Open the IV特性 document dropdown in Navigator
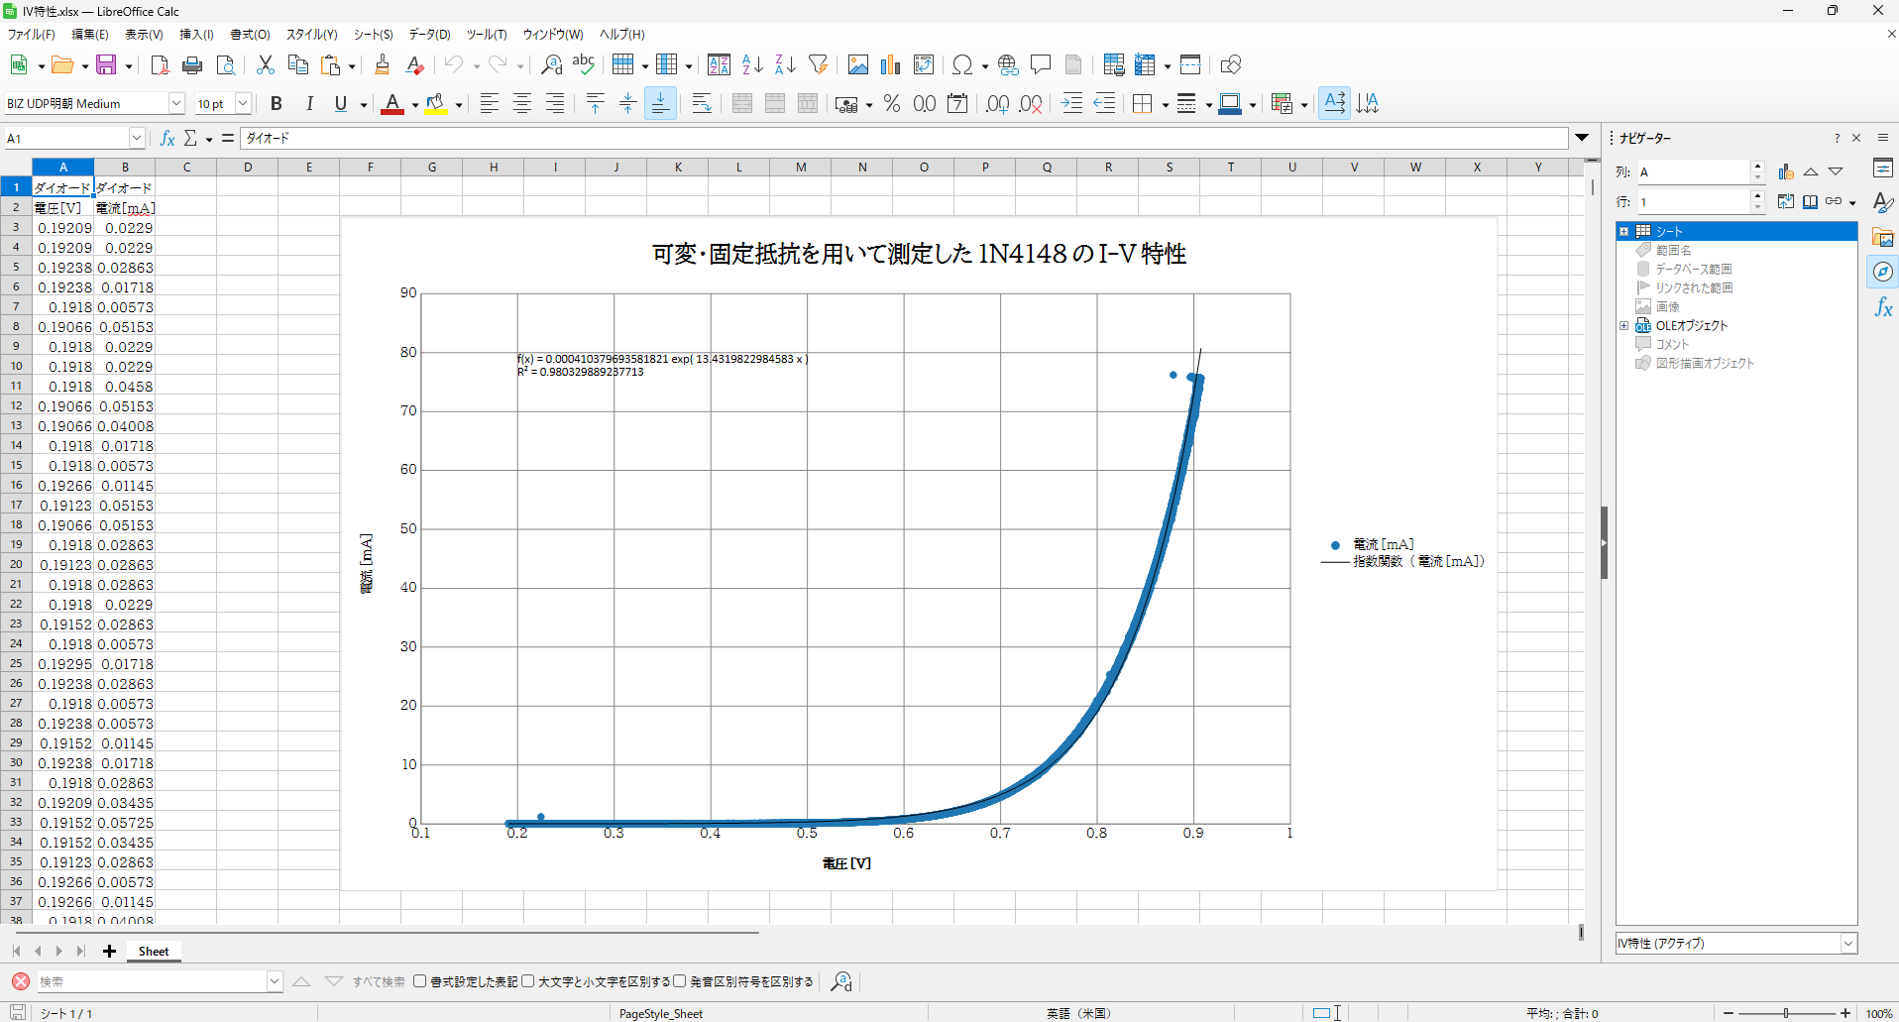 pyautogui.click(x=1848, y=944)
